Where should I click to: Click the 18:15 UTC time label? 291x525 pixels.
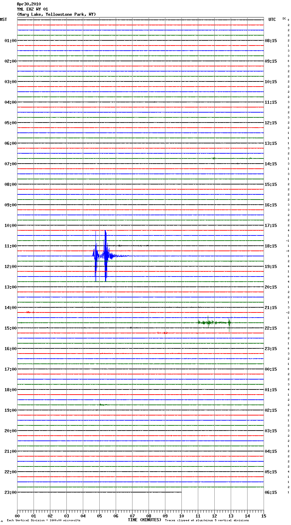coord(271,246)
